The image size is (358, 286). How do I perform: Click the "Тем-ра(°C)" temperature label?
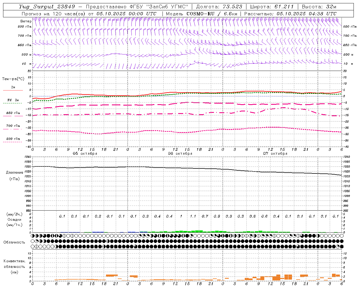pos(13,79)
